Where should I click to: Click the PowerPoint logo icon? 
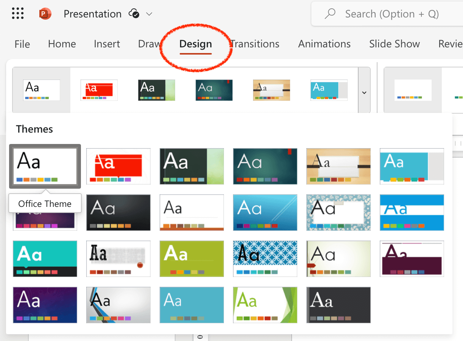(45, 14)
